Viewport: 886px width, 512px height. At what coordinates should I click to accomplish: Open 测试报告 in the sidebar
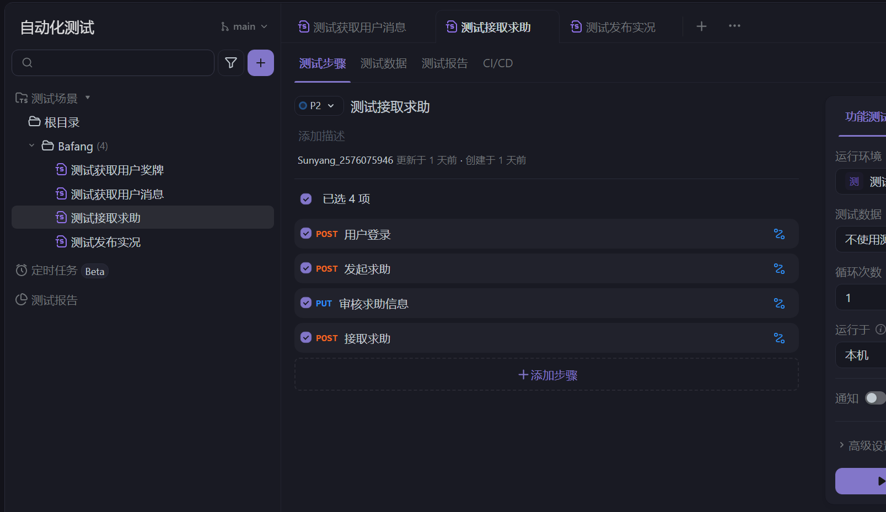(54, 300)
